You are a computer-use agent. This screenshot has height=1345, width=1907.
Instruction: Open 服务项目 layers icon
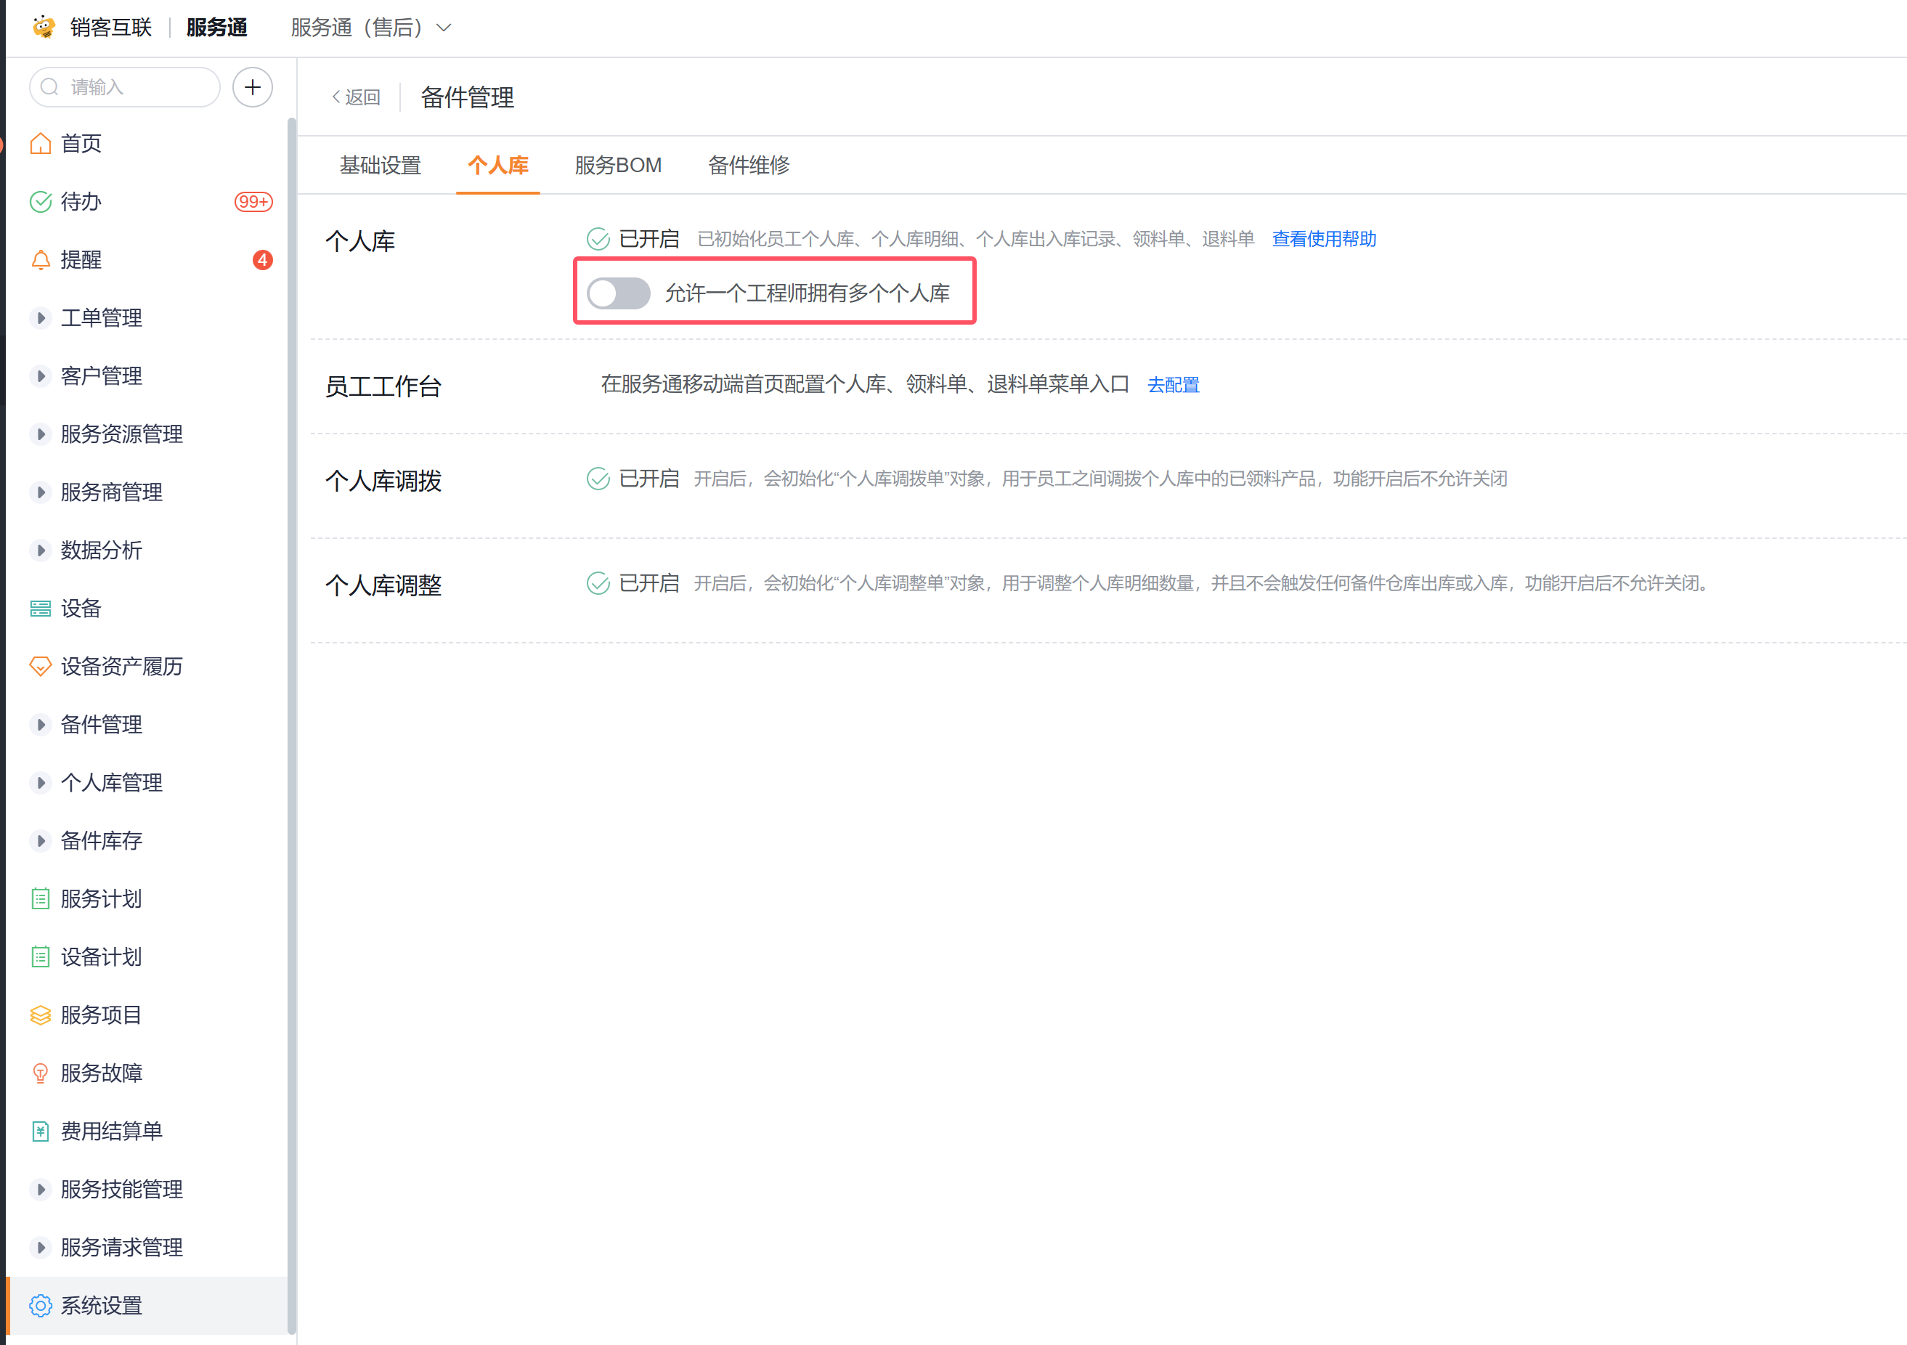pyautogui.click(x=40, y=1015)
